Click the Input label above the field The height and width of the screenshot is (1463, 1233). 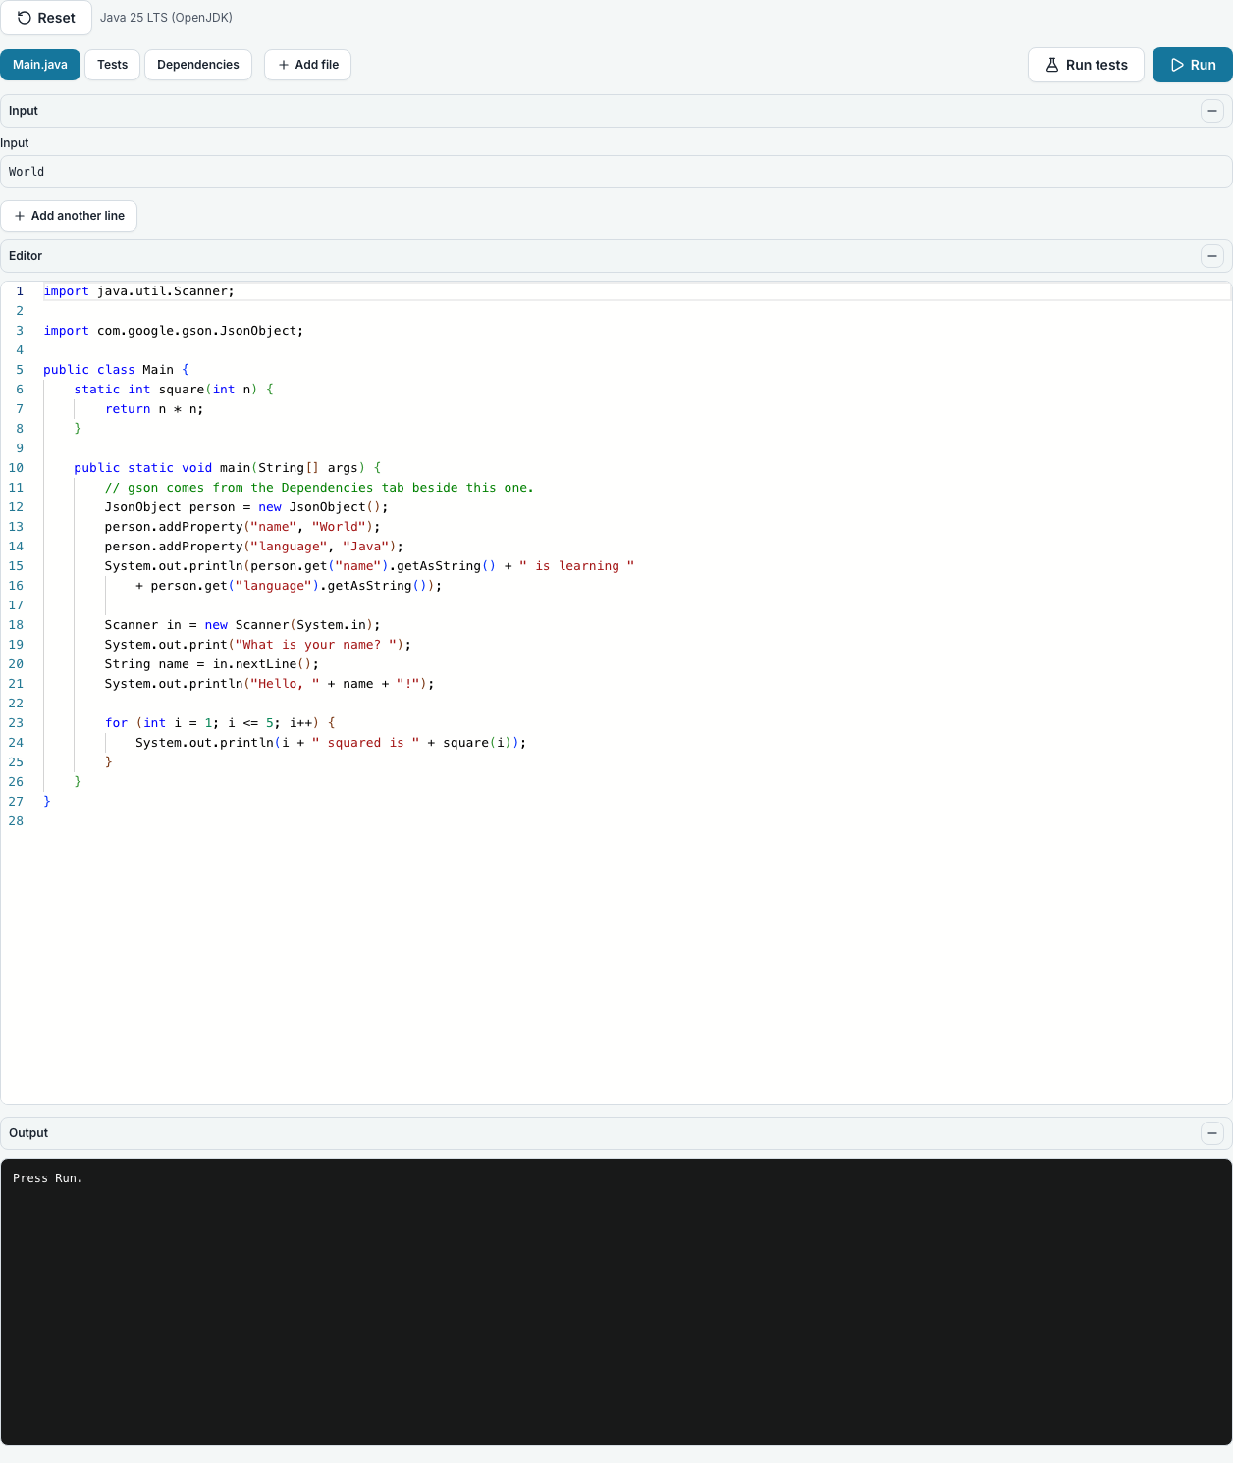pyautogui.click(x=15, y=143)
